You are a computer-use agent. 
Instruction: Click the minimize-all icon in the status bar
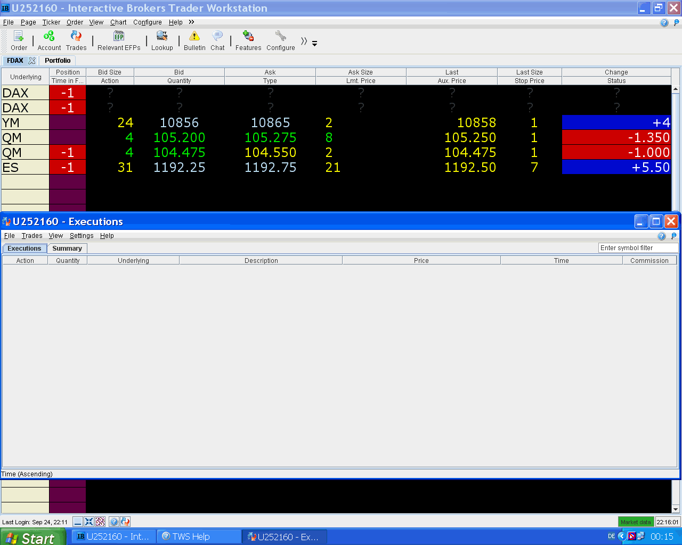(78, 522)
